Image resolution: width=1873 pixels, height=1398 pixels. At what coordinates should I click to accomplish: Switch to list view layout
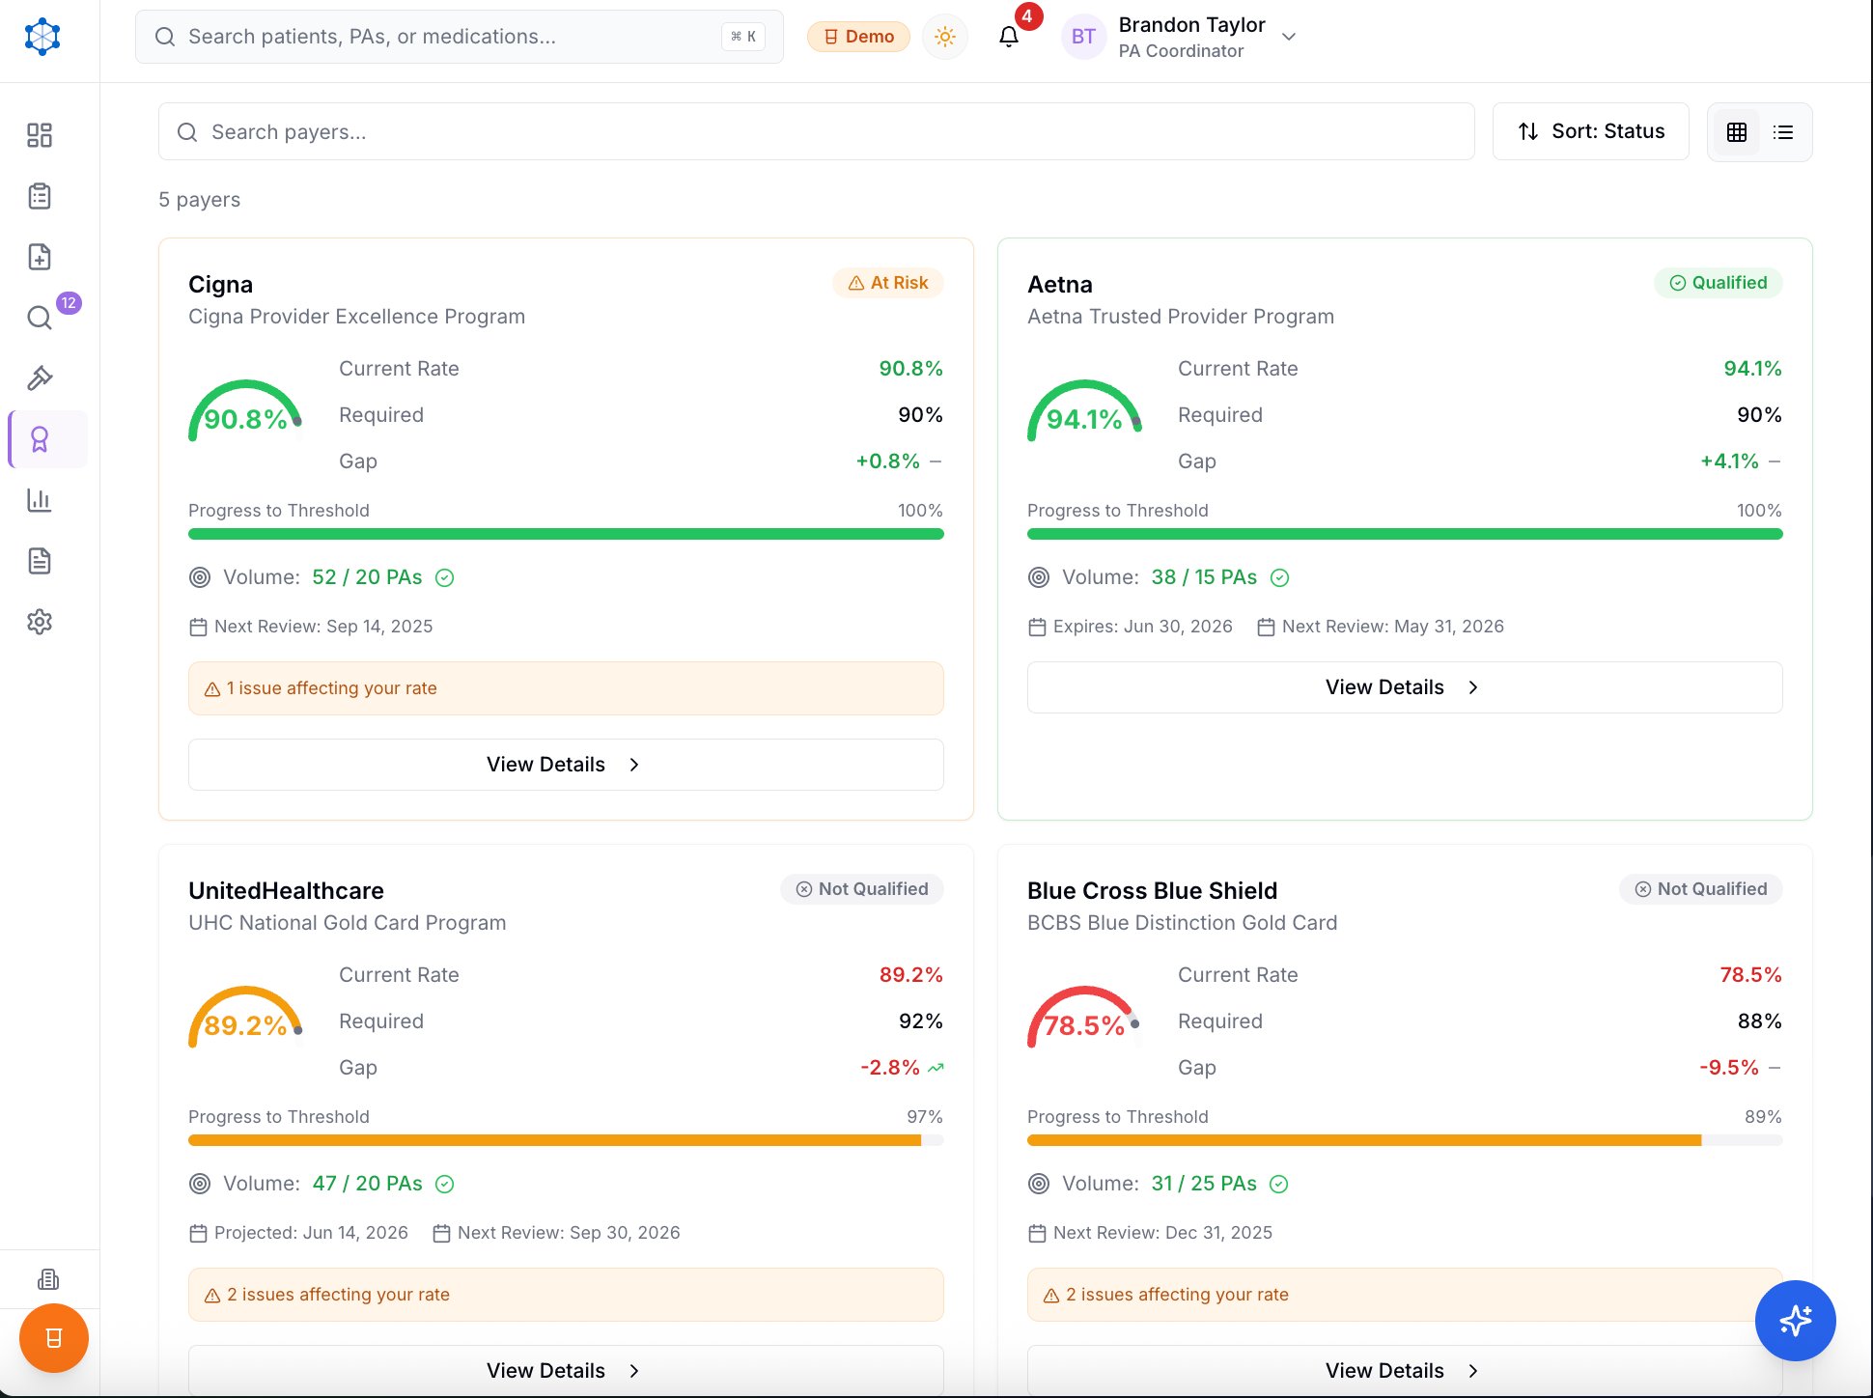(1782, 131)
